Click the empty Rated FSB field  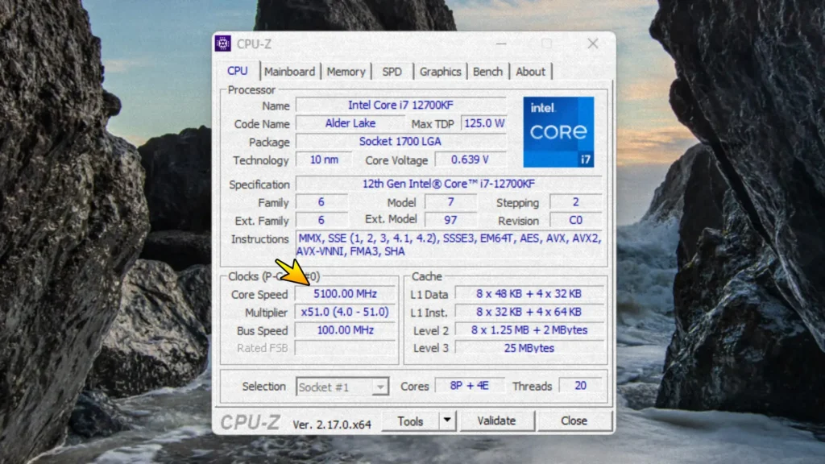(345, 348)
